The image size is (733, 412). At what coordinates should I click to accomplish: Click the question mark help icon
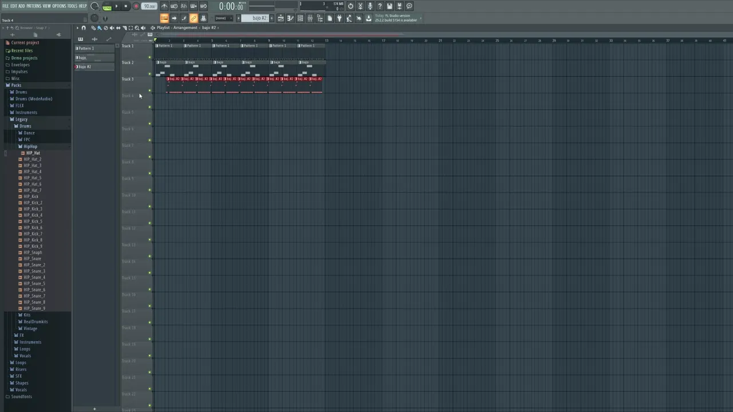(x=380, y=6)
